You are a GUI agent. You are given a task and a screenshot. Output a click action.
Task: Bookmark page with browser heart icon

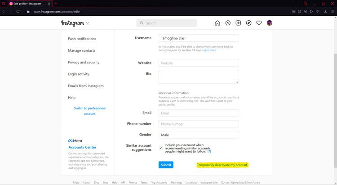click(317, 11)
